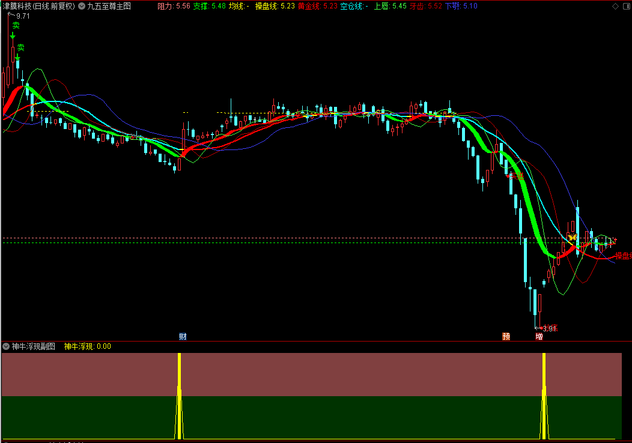Click the 3.91 low price label

pos(549,328)
